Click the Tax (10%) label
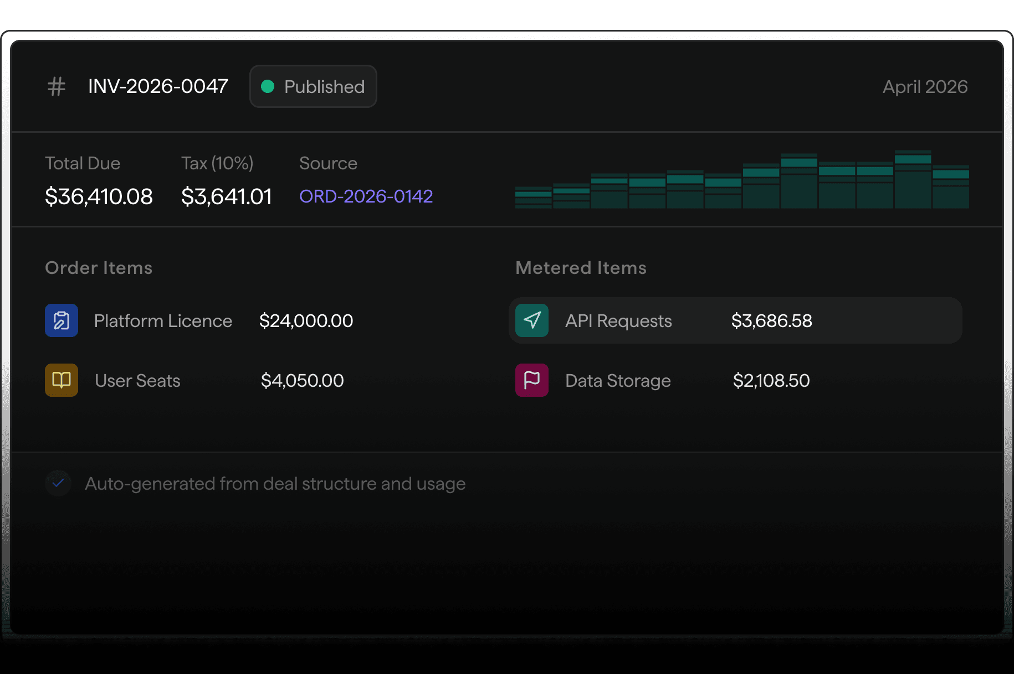This screenshot has width=1014, height=674. tap(217, 163)
